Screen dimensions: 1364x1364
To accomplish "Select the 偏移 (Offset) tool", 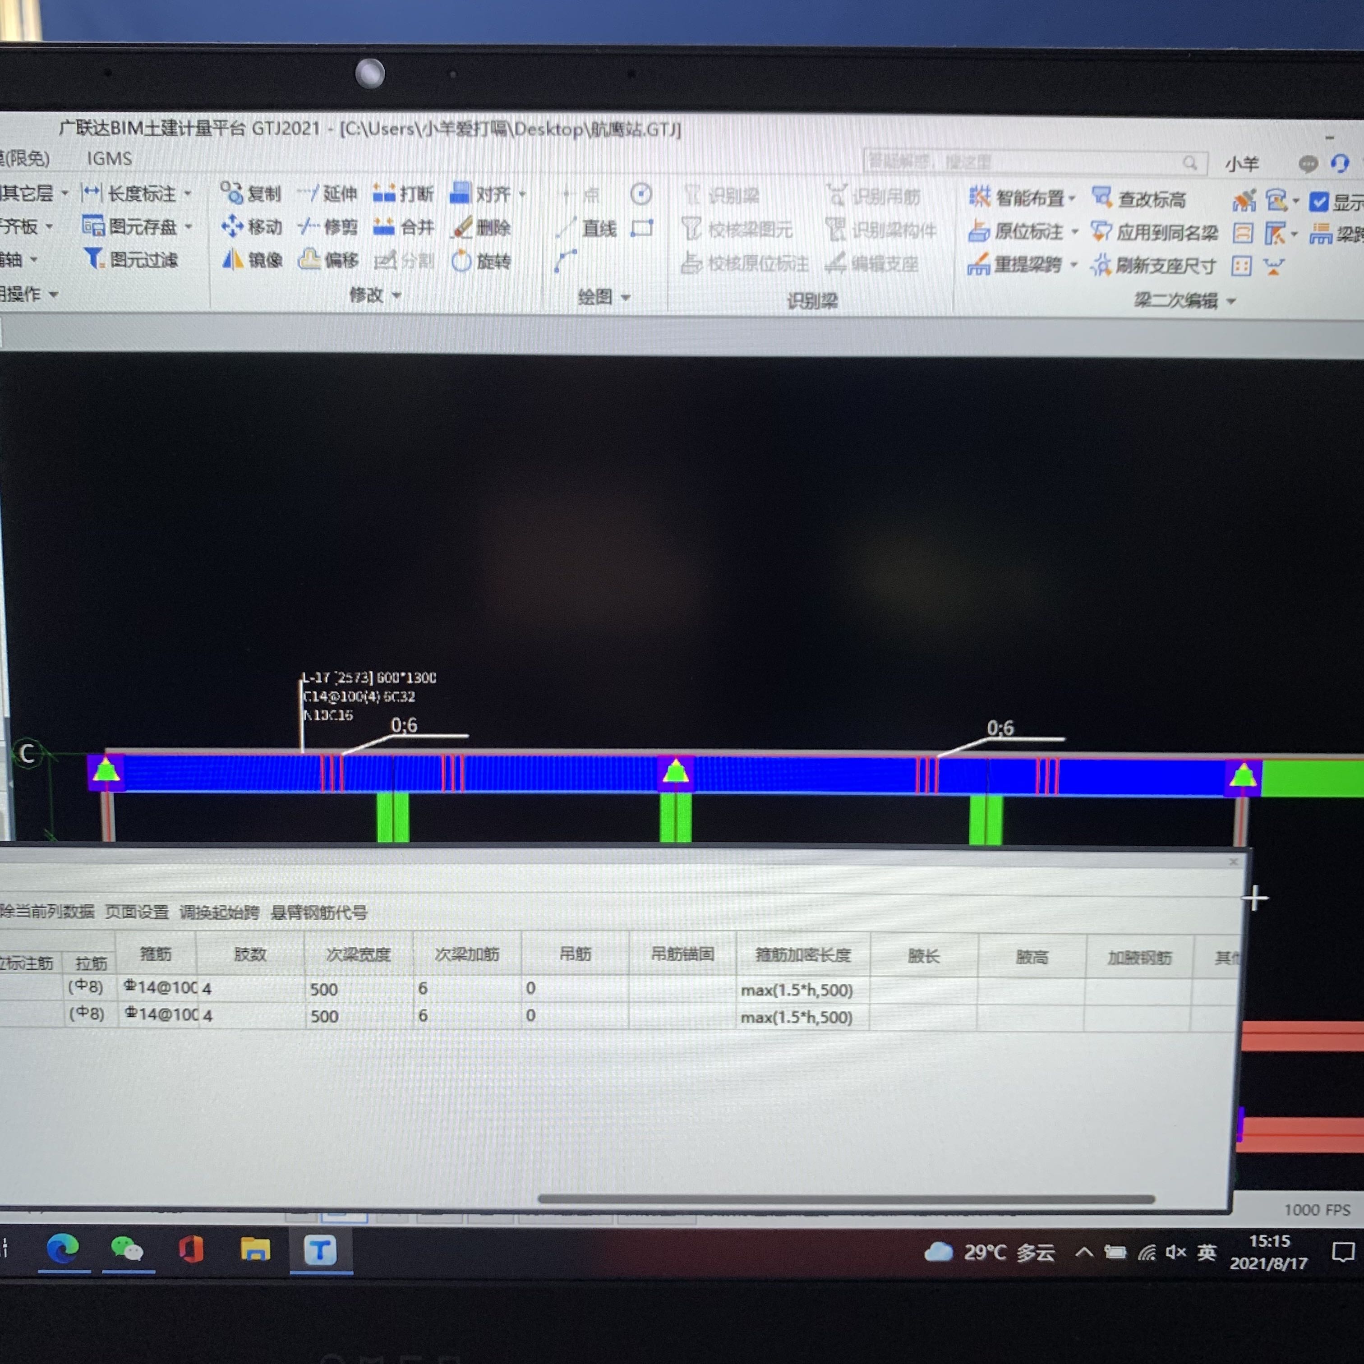I will [x=328, y=260].
